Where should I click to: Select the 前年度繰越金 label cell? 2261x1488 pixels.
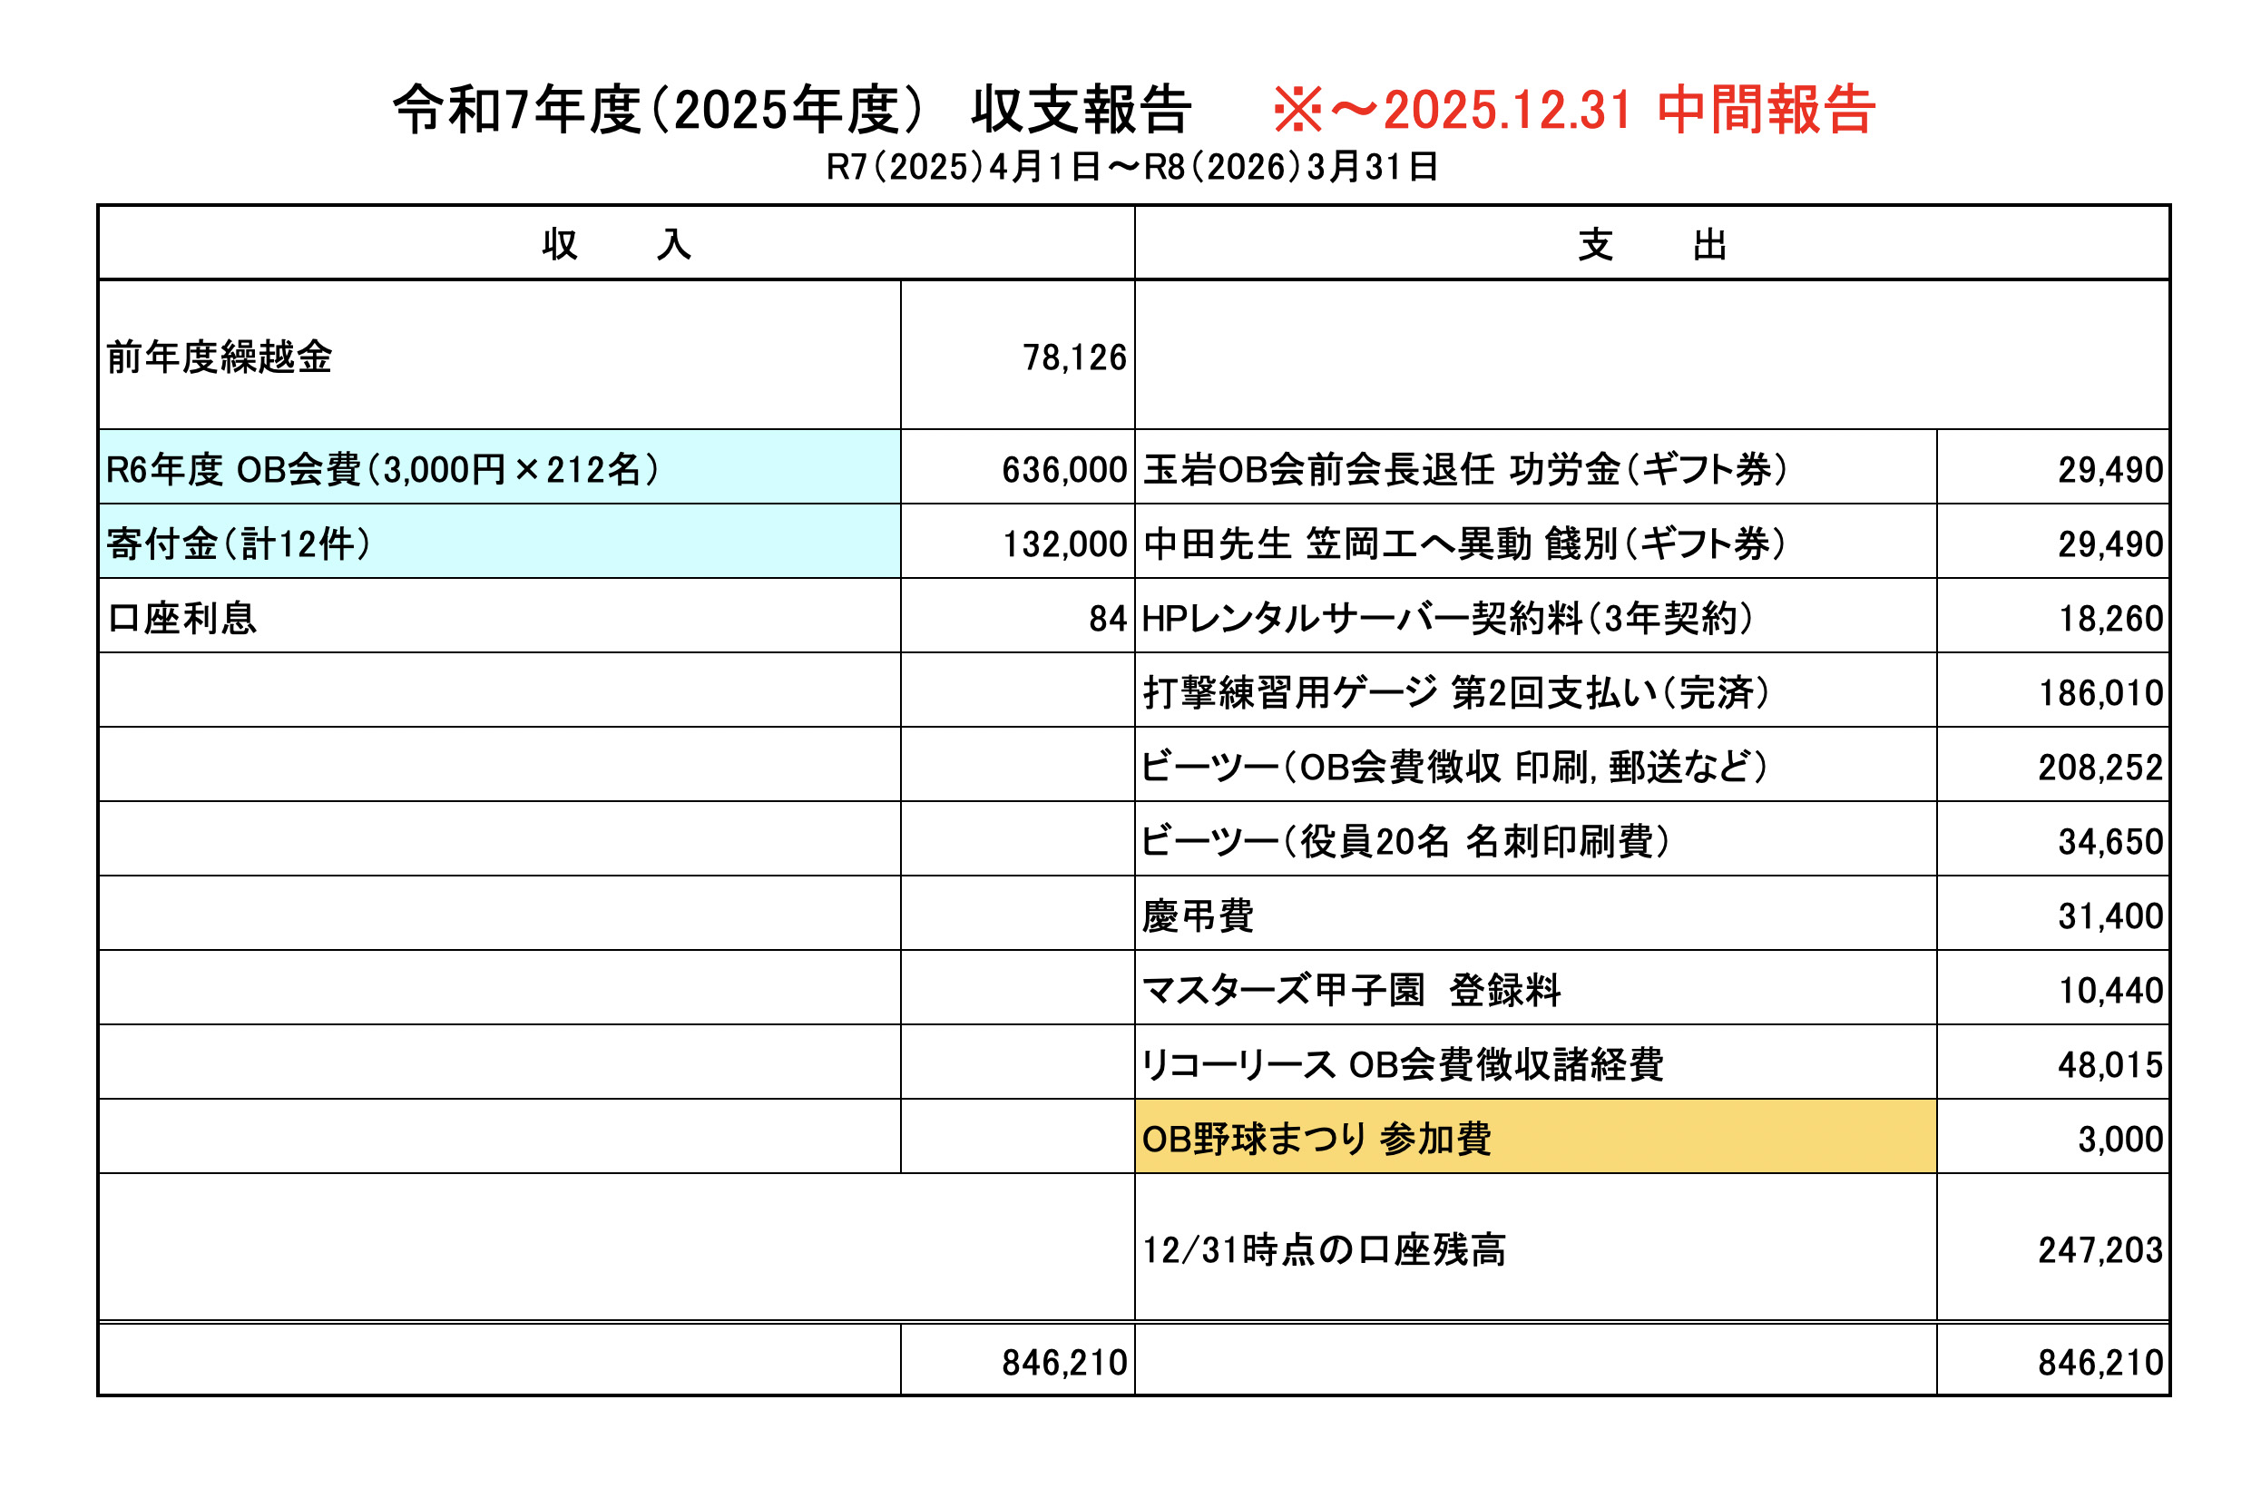[x=220, y=357]
